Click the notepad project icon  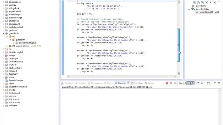click(7, 71)
